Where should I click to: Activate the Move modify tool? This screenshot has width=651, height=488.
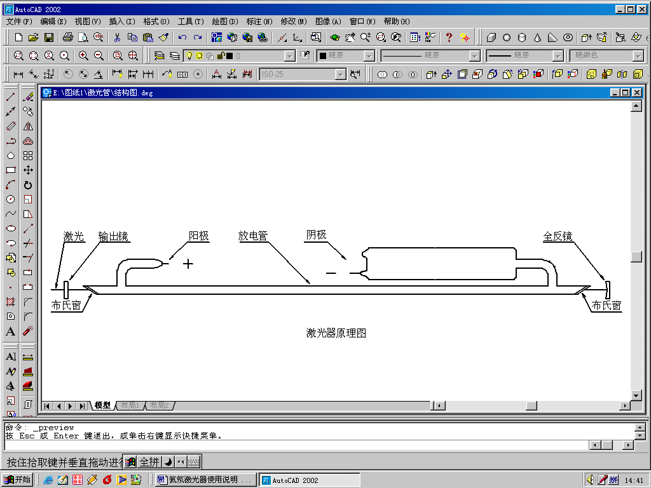tap(28, 170)
